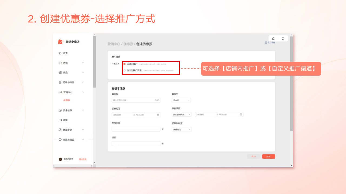Go to 首页 in the sidebar

65,53
